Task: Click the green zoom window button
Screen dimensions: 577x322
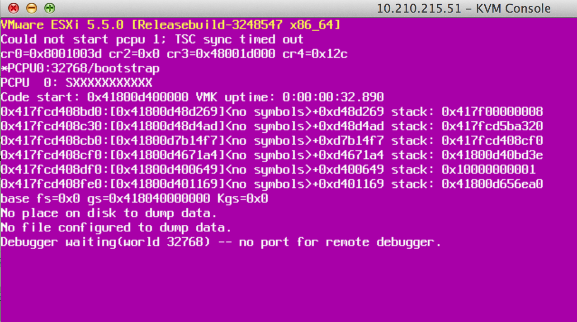Action: tap(49, 8)
